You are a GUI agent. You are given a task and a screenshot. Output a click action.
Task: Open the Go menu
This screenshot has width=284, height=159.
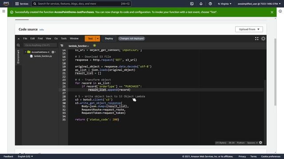click(x=56, y=38)
